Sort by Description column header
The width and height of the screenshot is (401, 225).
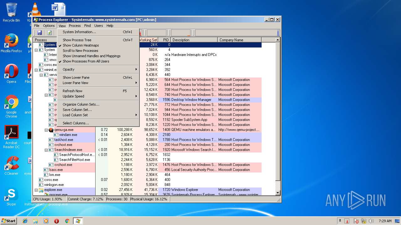coord(194,40)
